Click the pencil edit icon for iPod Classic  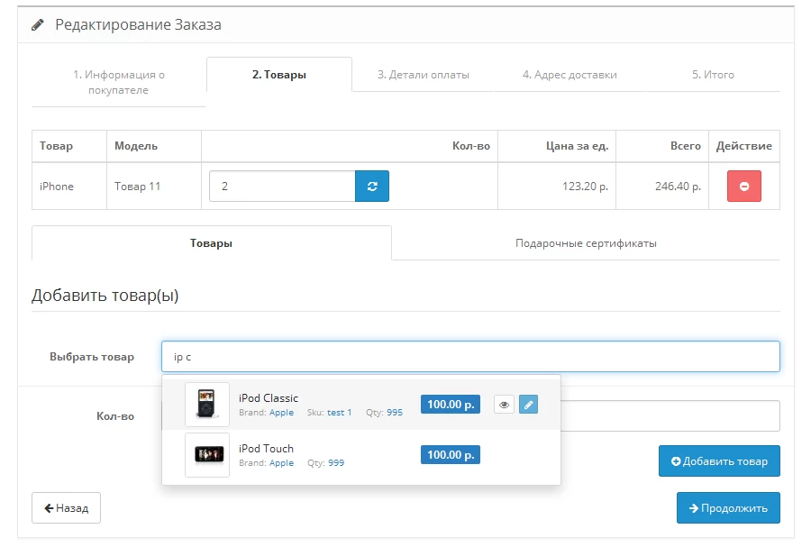pos(528,405)
